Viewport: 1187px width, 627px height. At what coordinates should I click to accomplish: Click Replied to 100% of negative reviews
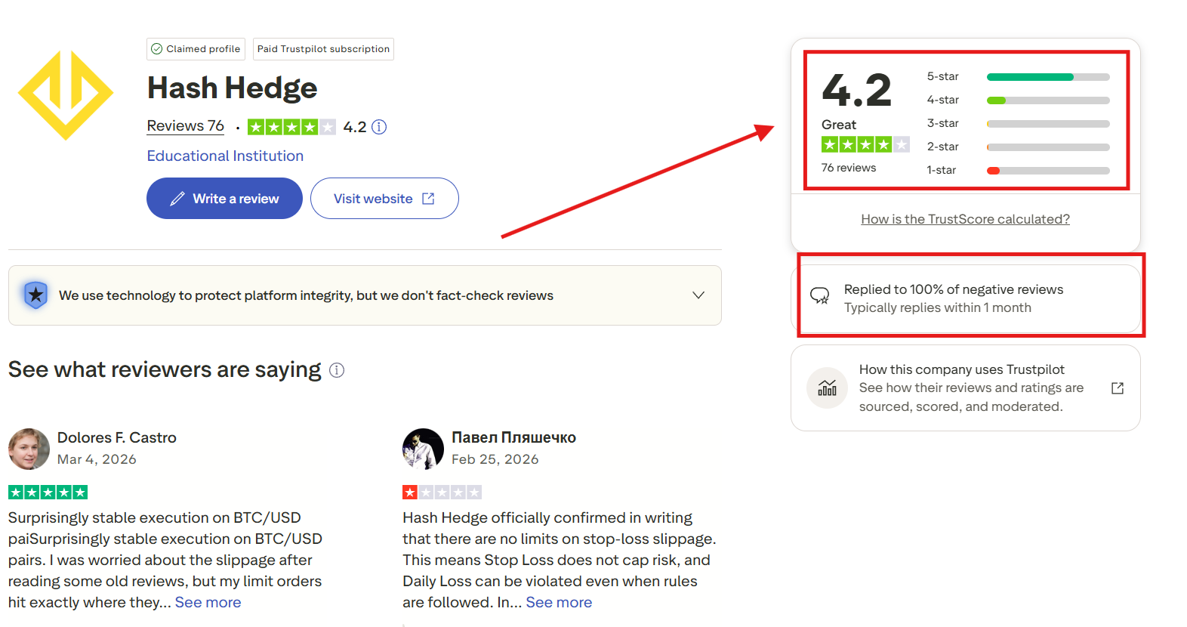[954, 289]
